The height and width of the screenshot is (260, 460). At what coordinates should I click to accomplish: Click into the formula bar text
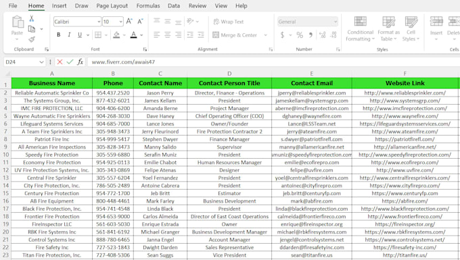coord(123,61)
